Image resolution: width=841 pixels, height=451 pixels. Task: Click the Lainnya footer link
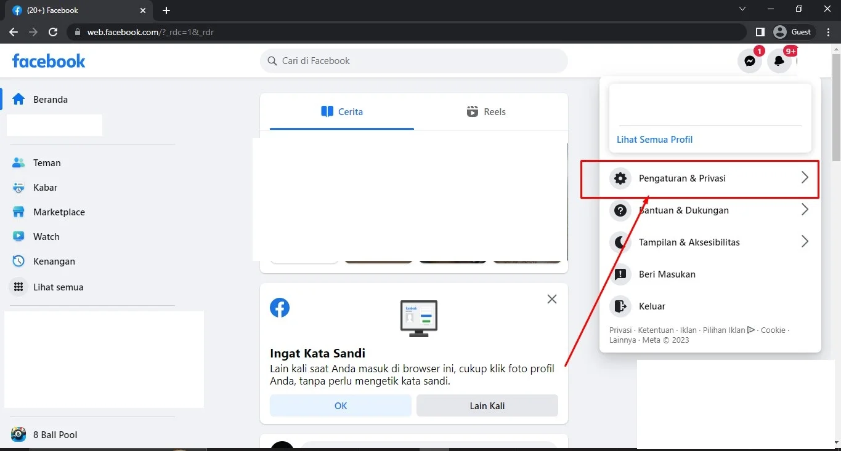pyautogui.click(x=622, y=340)
